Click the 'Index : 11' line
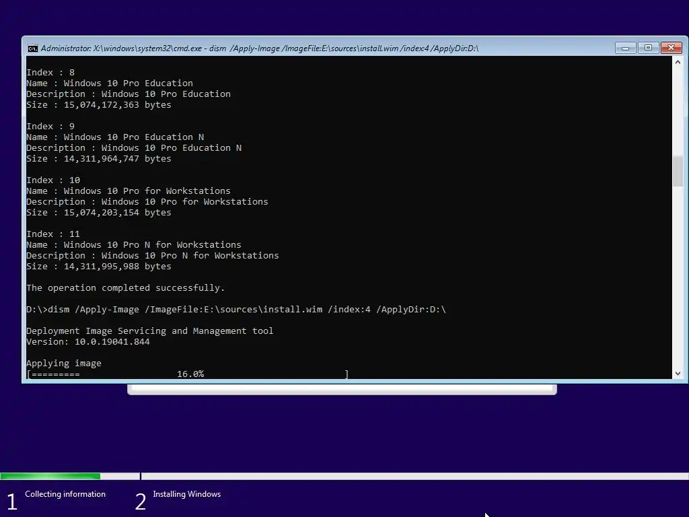Screen dimensions: 689x517 coord(53,234)
